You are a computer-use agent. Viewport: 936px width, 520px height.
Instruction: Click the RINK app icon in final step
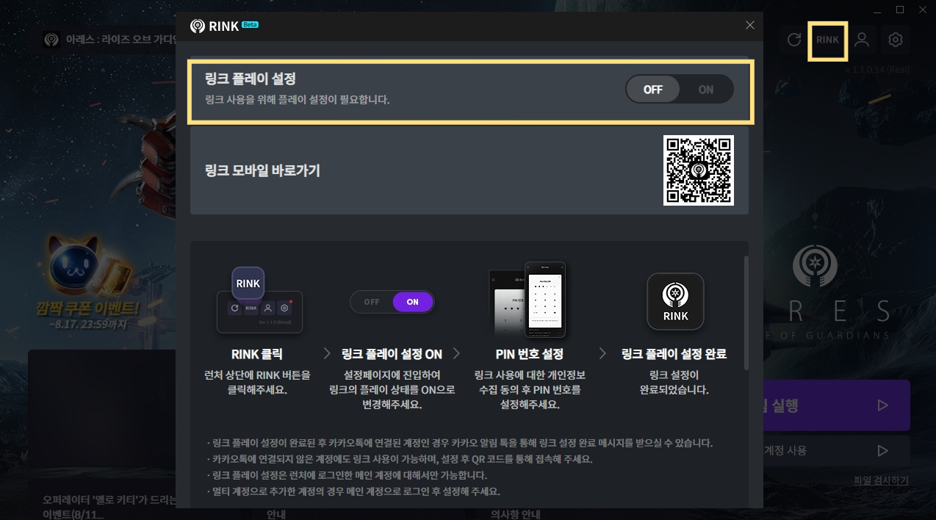(x=675, y=301)
